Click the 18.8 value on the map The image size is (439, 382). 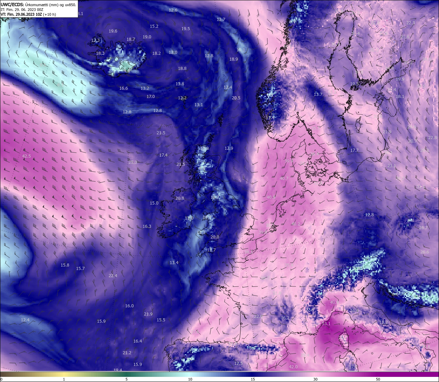pos(182,69)
